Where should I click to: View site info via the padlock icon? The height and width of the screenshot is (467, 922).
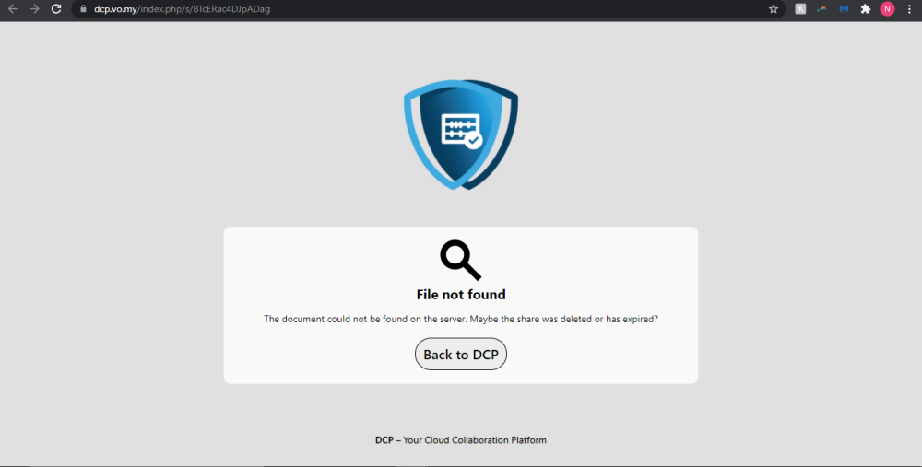tap(82, 9)
